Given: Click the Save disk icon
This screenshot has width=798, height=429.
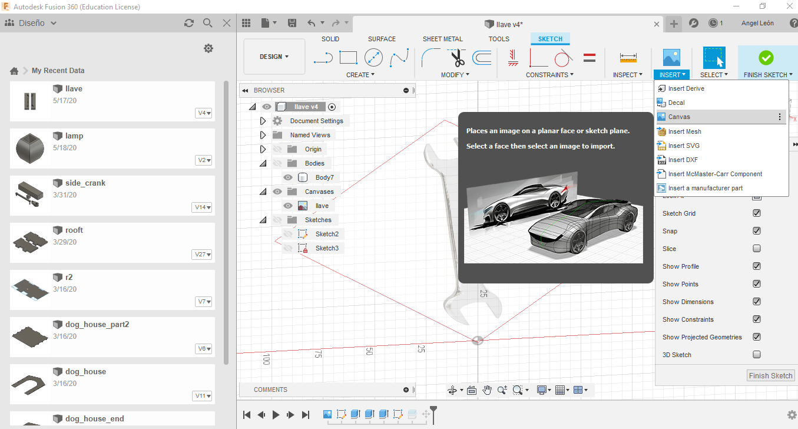Looking at the screenshot, I should tap(292, 23).
